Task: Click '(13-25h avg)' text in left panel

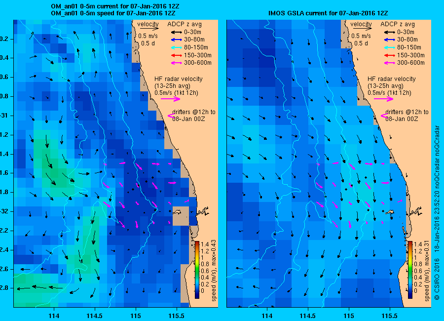Action: pyautogui.click(x=172, y=86)
